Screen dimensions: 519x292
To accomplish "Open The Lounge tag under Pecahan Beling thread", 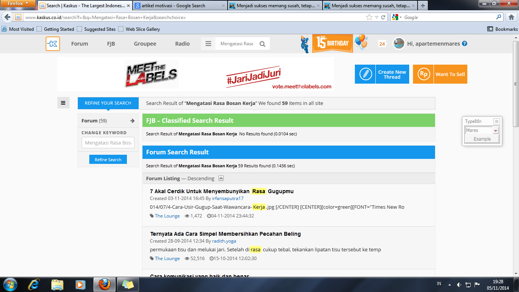I will tap(167, 259).
